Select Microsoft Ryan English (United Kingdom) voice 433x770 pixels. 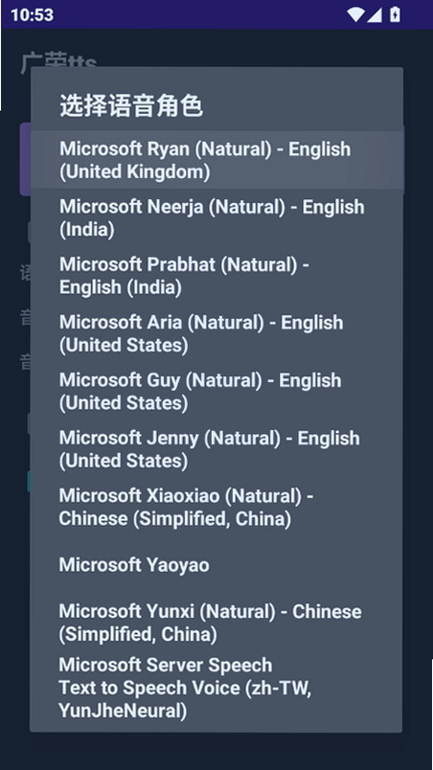point(216,160)
